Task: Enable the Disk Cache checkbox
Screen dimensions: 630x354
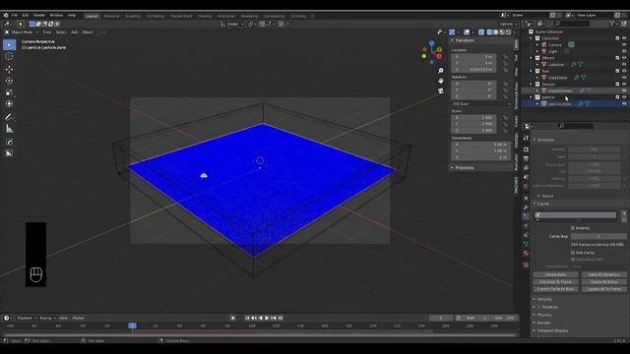Action: 573,253
